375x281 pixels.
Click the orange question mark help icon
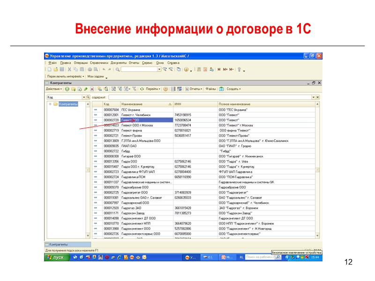165,89
